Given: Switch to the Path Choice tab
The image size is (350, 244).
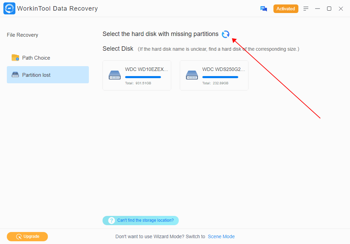Looking at the screenshot, I should [x=36, y=58].
